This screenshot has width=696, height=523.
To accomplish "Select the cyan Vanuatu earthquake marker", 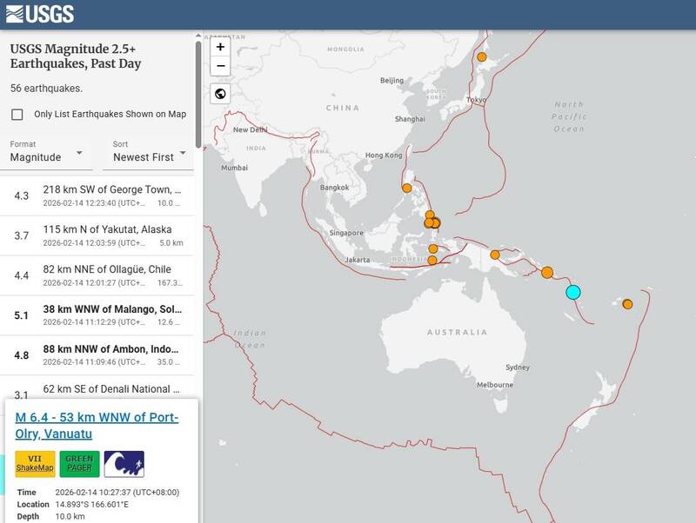I will pyautogui.click(x=572, y=292).
